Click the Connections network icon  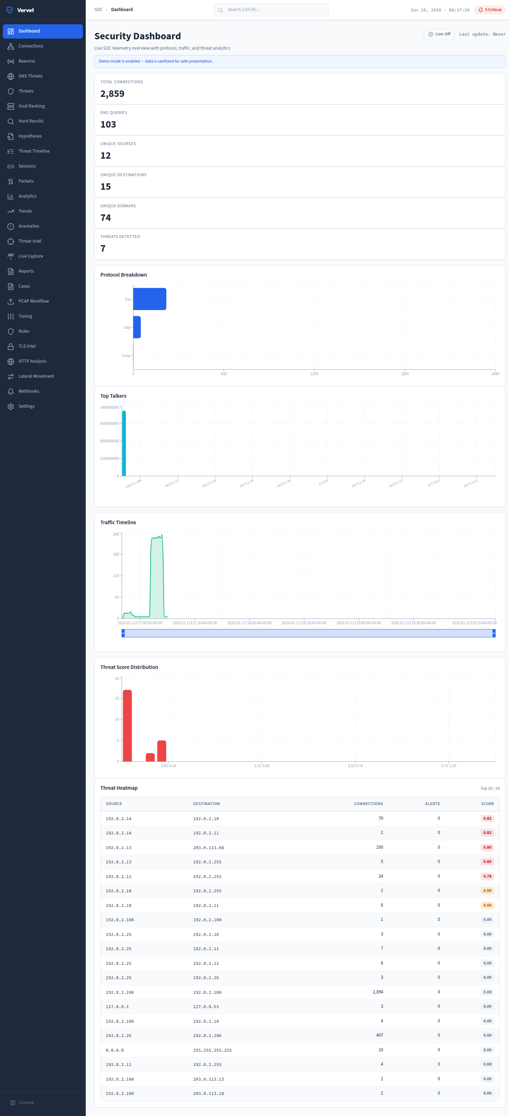click(11, 46)
